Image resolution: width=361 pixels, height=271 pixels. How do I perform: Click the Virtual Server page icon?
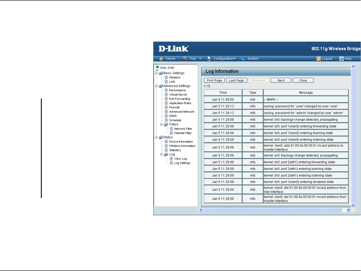[166, 95]
